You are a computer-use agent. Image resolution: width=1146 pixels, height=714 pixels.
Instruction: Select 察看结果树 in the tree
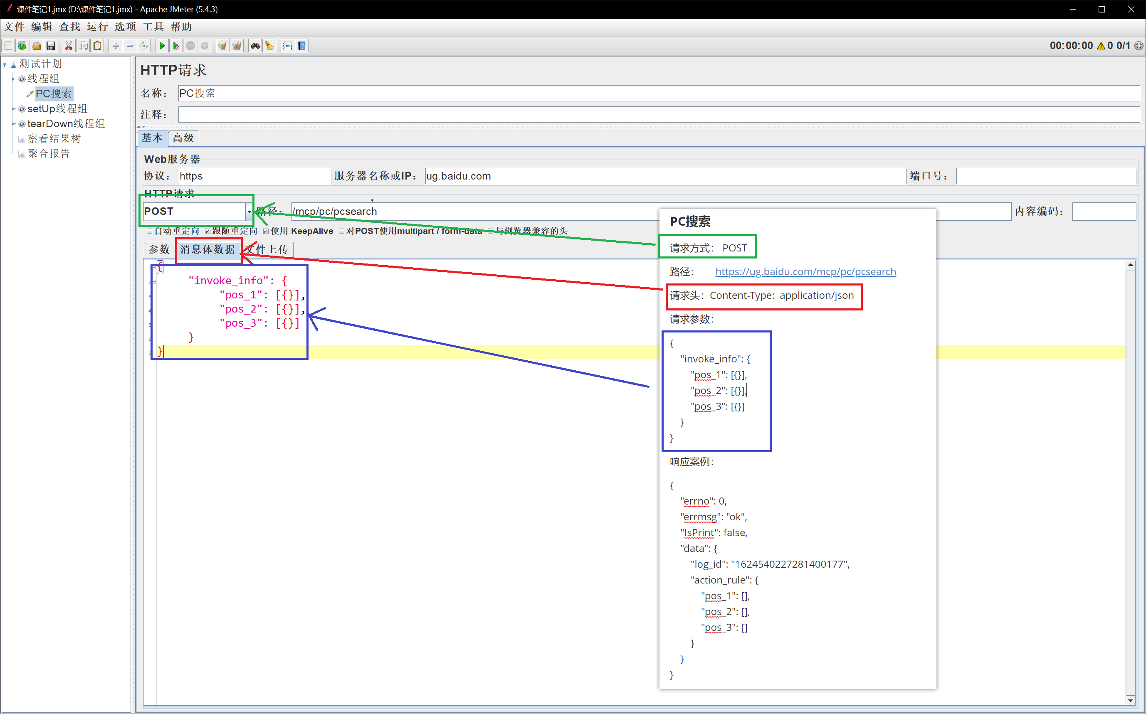tap(54, 139)
